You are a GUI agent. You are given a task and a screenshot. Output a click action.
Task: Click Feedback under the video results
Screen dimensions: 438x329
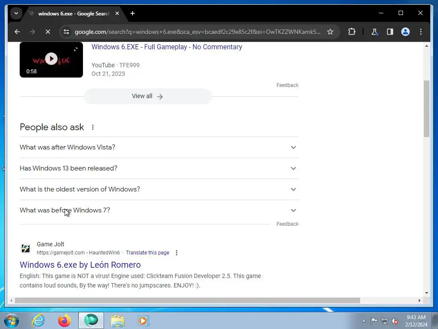tap(287, 85)
